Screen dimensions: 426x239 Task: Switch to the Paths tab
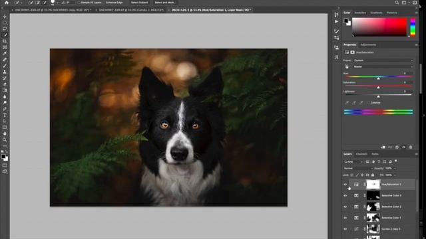point(375,154)
